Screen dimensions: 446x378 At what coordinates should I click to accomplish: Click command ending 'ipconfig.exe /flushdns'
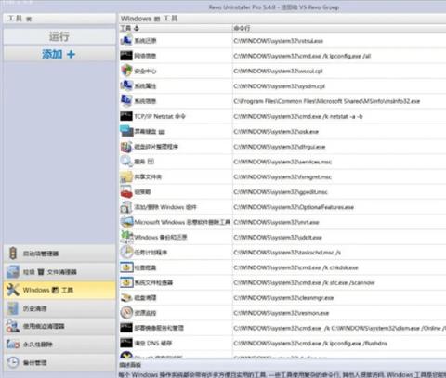pos(310,344)
